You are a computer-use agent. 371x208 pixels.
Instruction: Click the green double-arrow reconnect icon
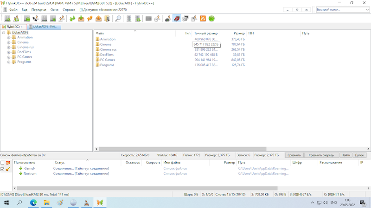(72, 18)
